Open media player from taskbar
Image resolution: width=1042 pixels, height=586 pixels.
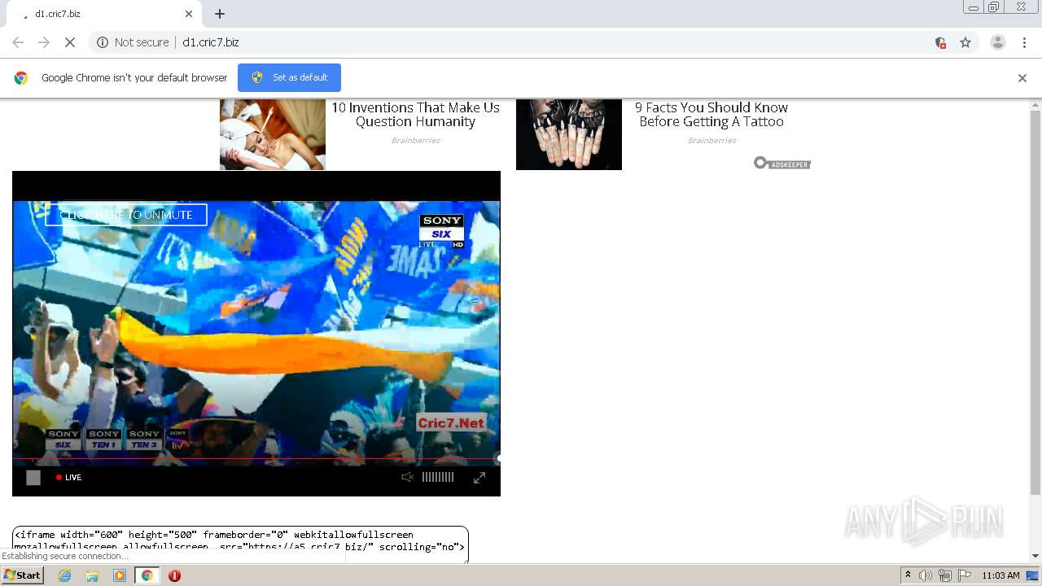[x=120, y=575]
